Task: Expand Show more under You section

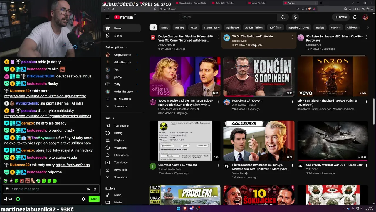Action: (122, 177)
